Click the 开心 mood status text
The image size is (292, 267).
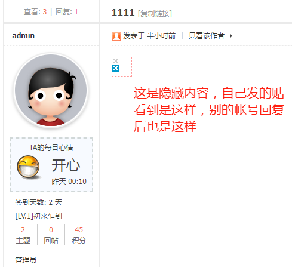pos(66,165)
